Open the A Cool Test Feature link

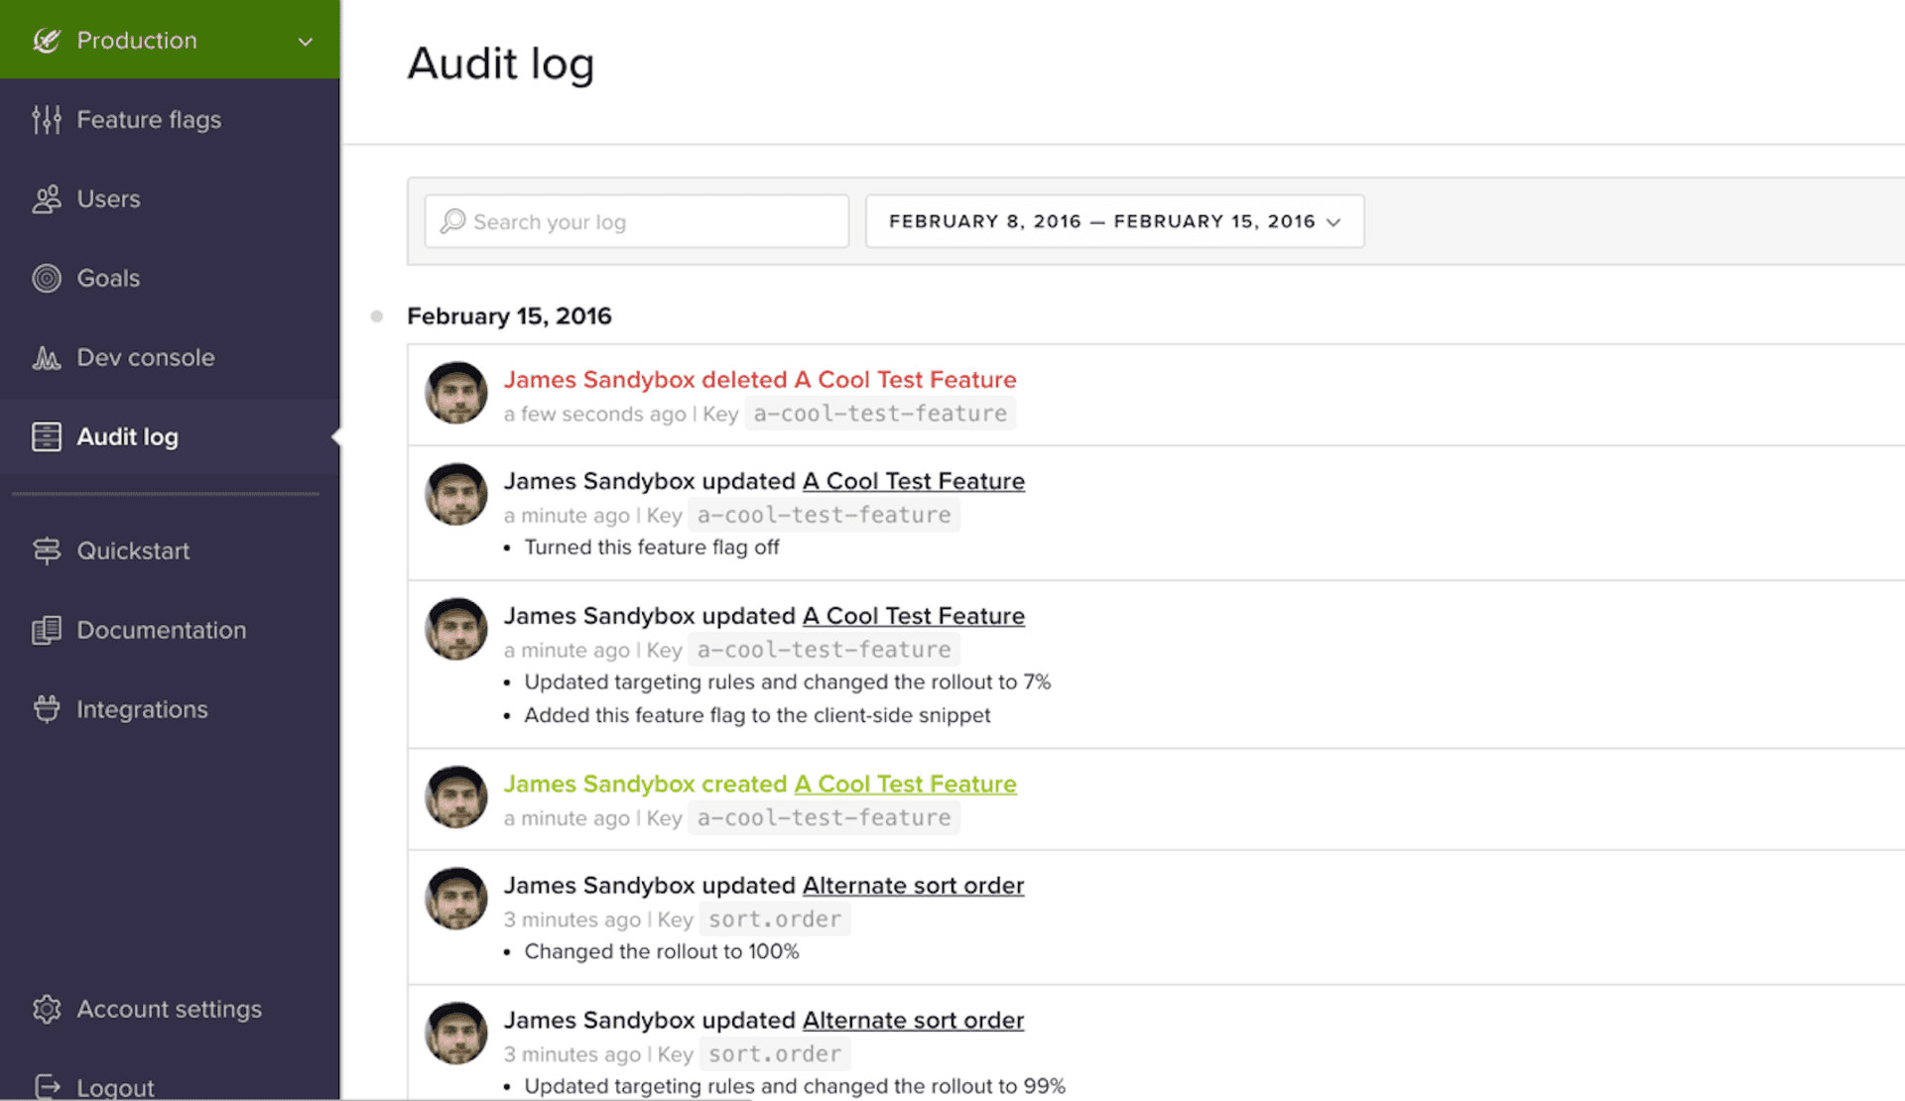(x=912, y=480)
